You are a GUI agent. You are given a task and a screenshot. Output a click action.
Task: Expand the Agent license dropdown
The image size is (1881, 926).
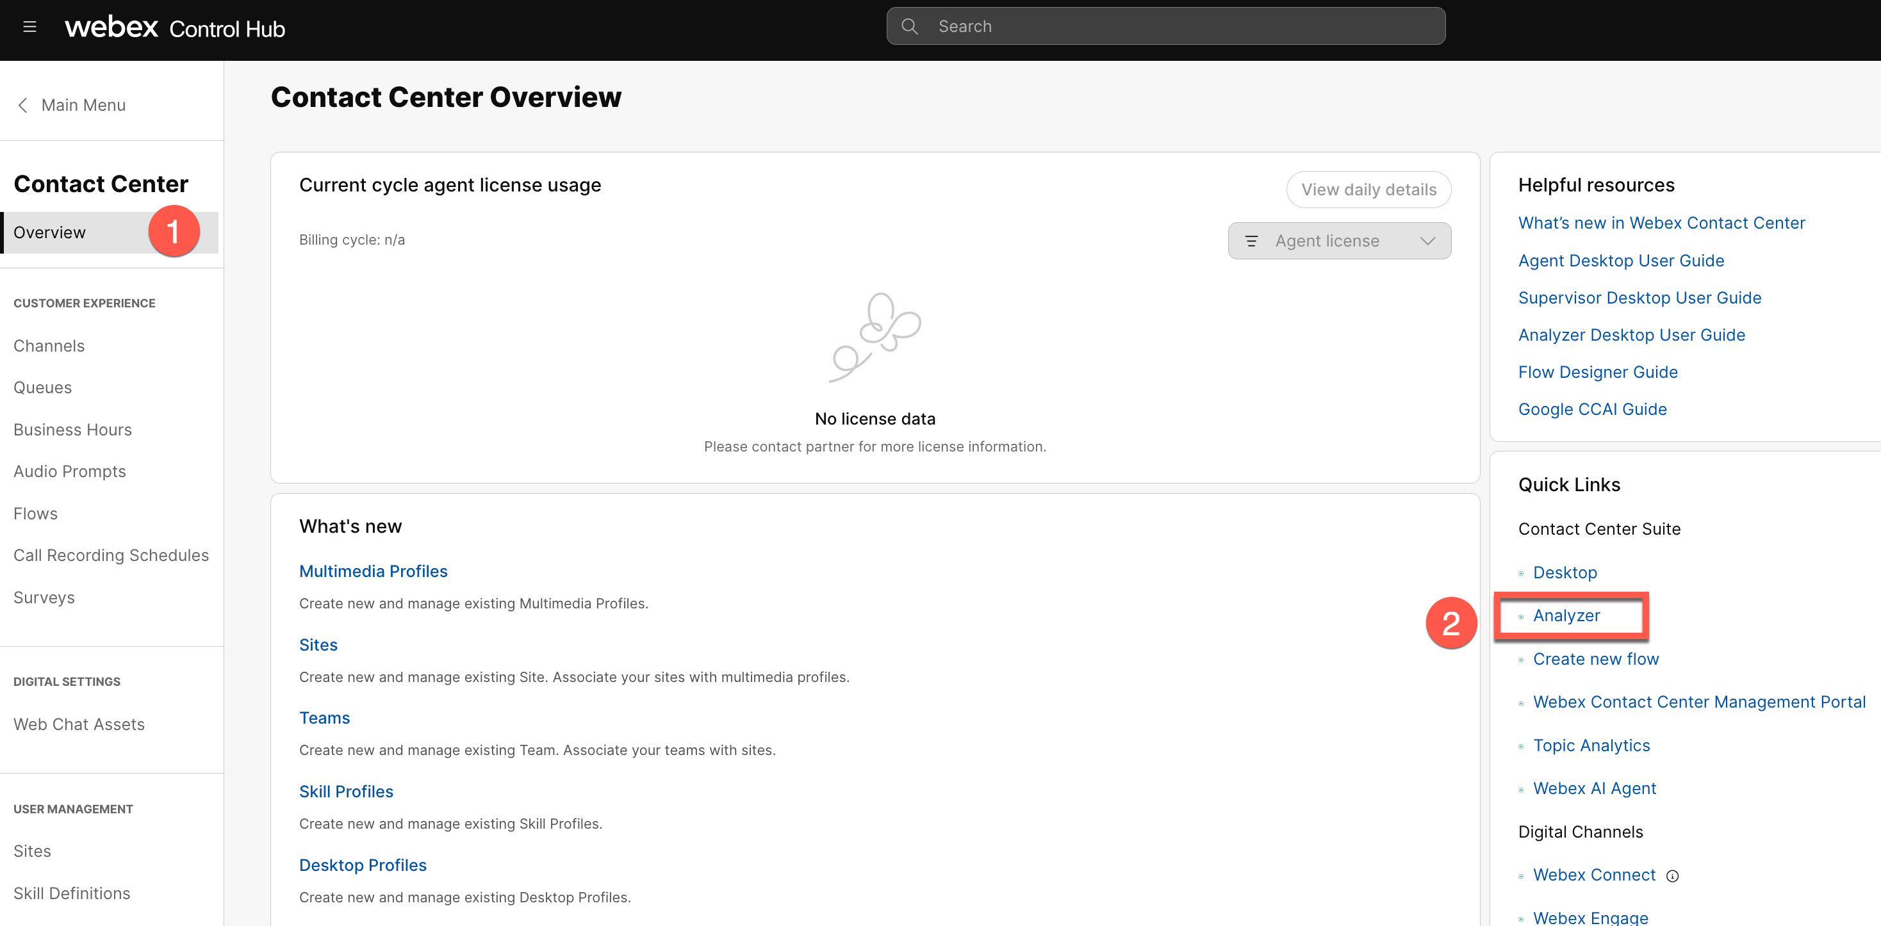tap(1427, 241)
